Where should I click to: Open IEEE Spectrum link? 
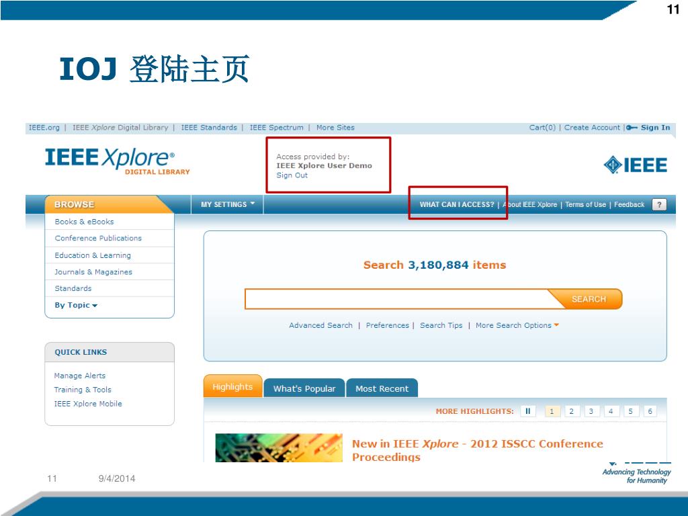[276, 128]
